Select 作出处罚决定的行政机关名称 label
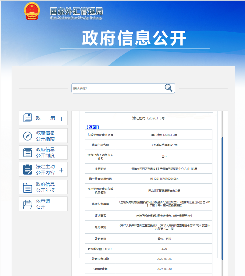 100,191
